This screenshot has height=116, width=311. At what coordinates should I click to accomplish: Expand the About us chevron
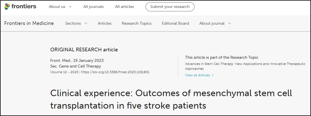pos(70,7)
